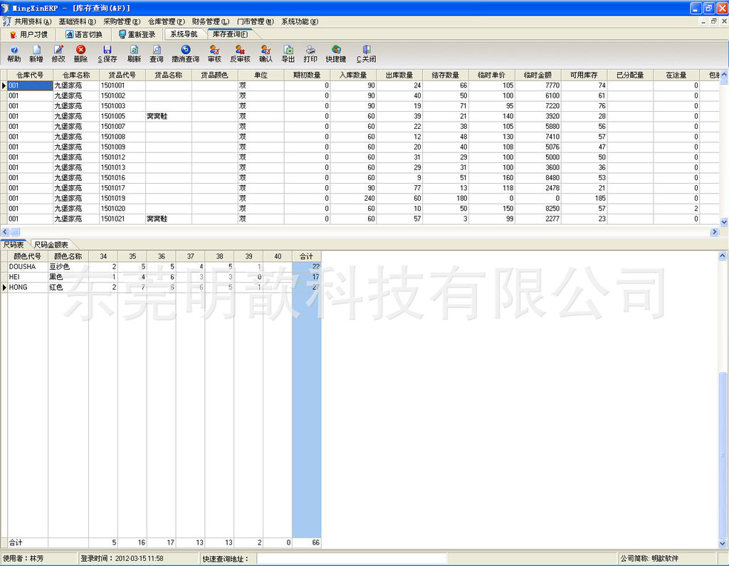
Task: Open the 基础资料(B) menu
Action: coord(77,21)
